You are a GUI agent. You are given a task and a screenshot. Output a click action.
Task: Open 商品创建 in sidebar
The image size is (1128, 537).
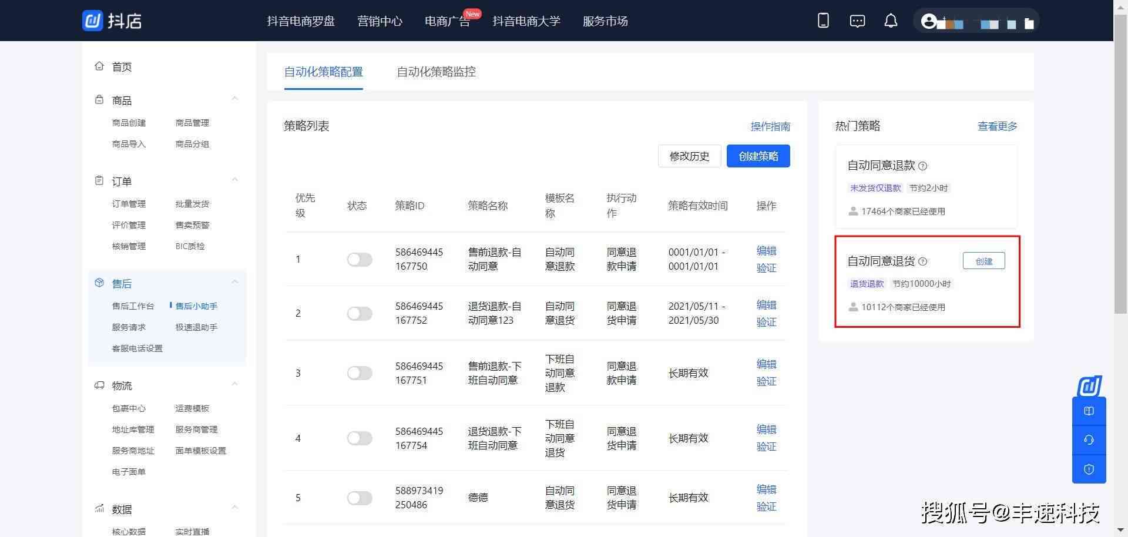(x=129, y=123)
